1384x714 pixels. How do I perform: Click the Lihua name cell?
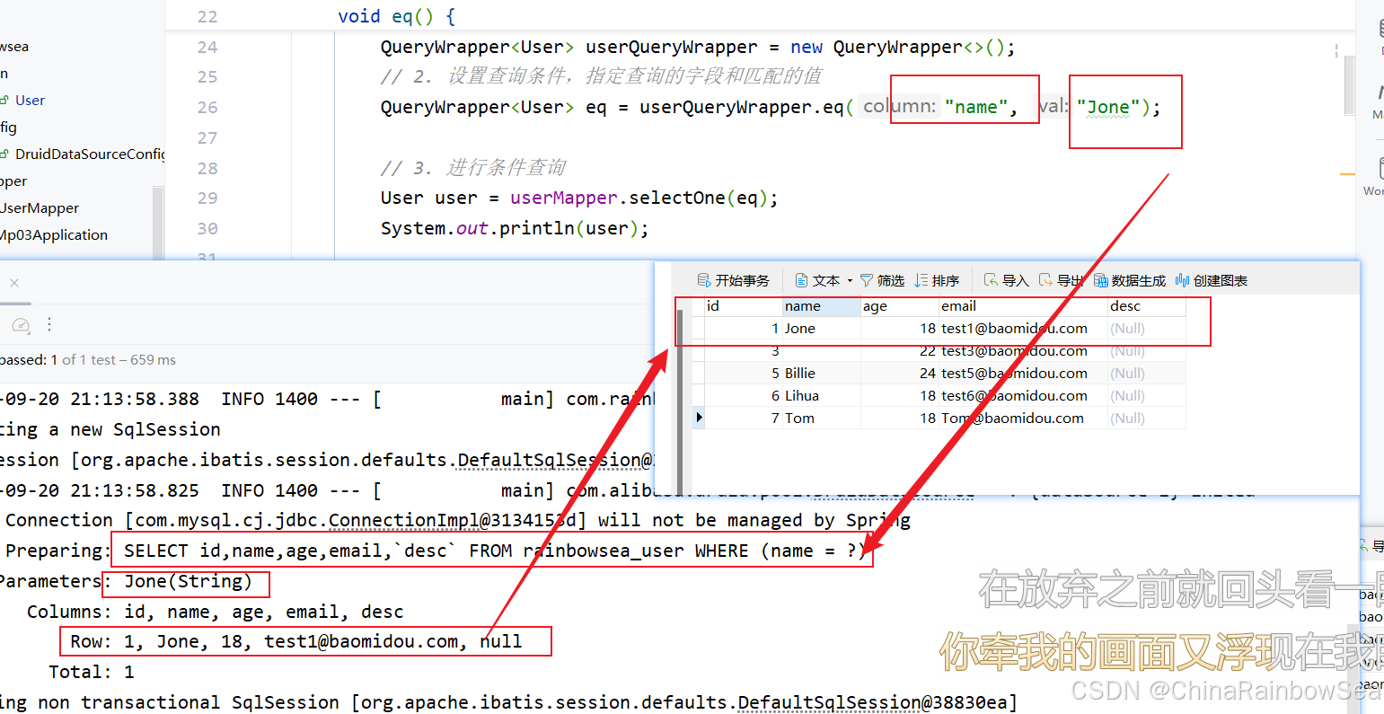click(x=821, y=396)
